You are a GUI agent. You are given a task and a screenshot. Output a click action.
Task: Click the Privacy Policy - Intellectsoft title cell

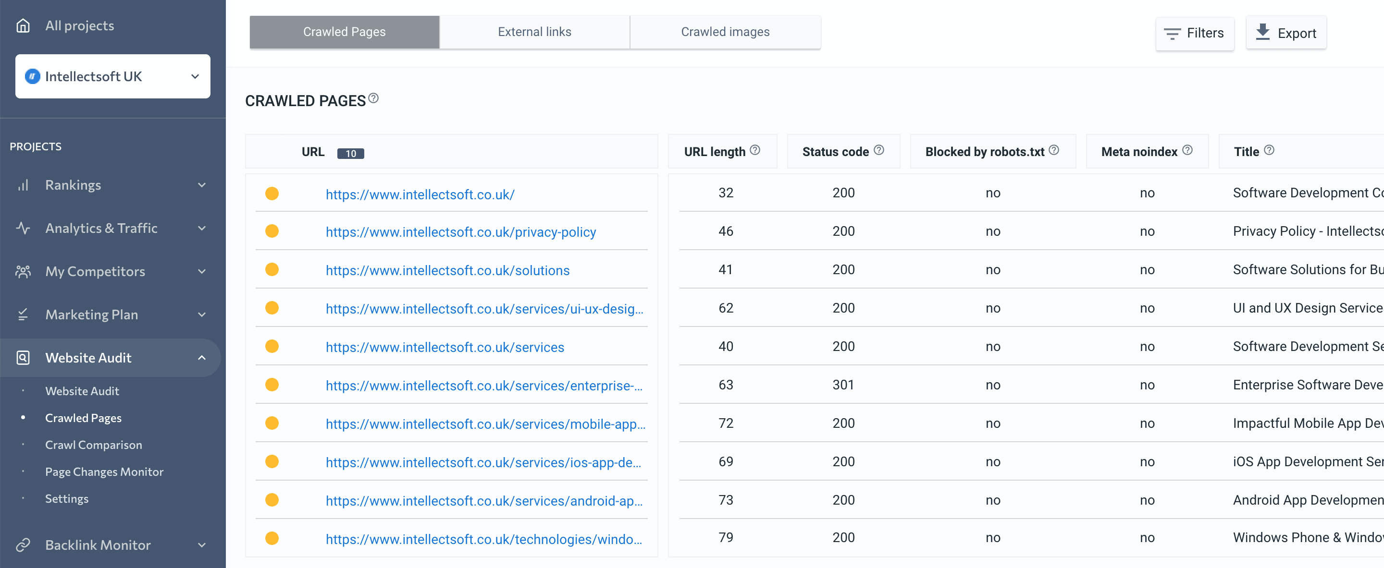[x=1308, y=231]
